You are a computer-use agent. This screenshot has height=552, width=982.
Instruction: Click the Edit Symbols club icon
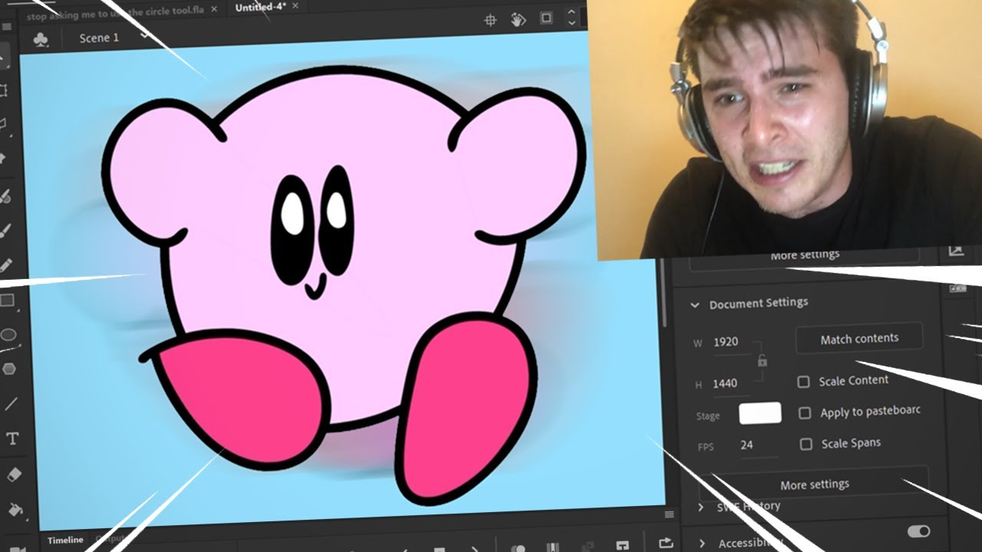tap(41, 39)
